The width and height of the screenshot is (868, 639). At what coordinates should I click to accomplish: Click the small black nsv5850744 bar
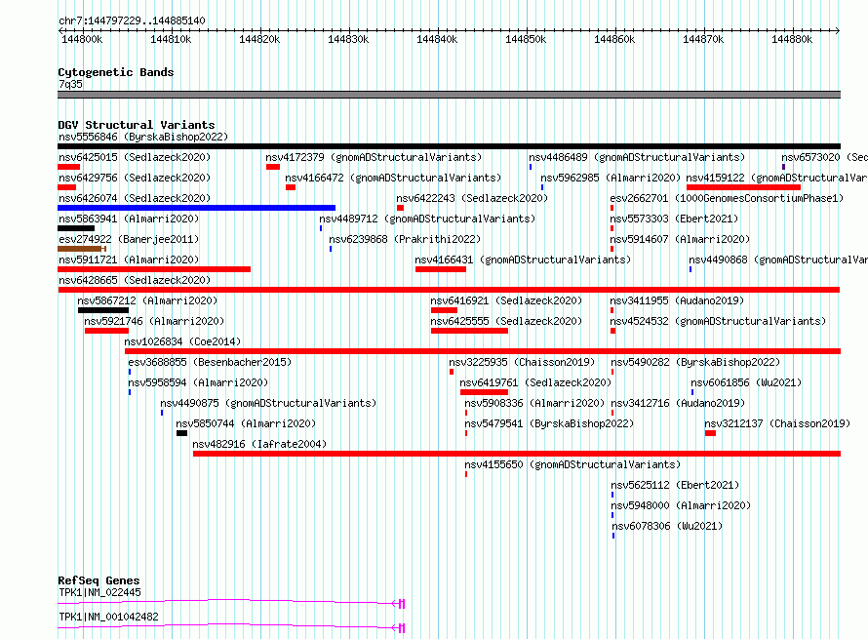(181, 433)
